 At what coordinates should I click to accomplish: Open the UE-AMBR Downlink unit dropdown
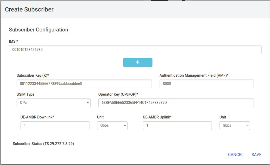click(112, 126)
